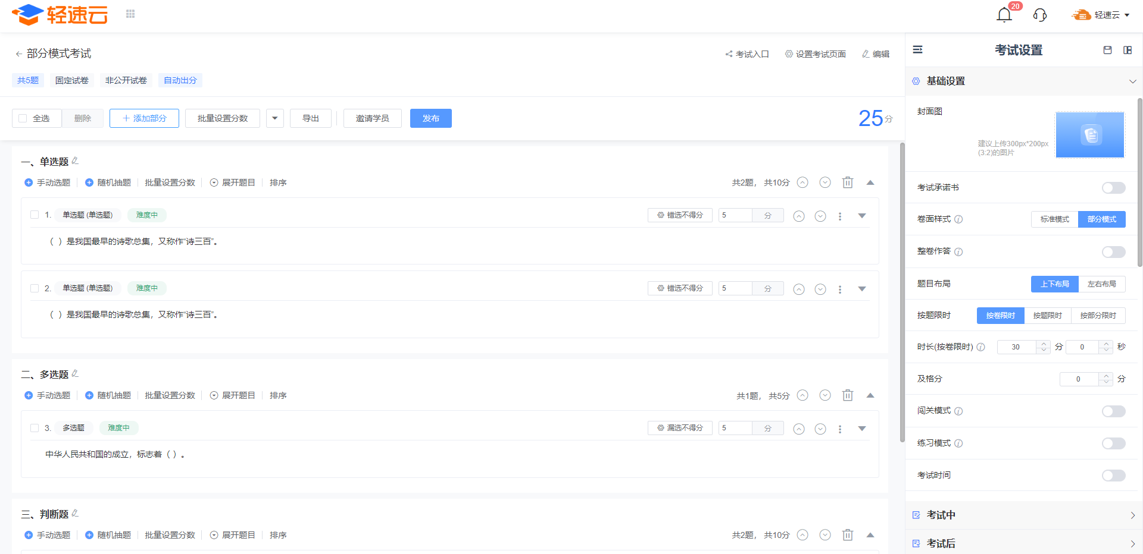This screenshot has width=1143, height=554.
Task: Check the 全选 checkbox
Action: coord(23,118)
